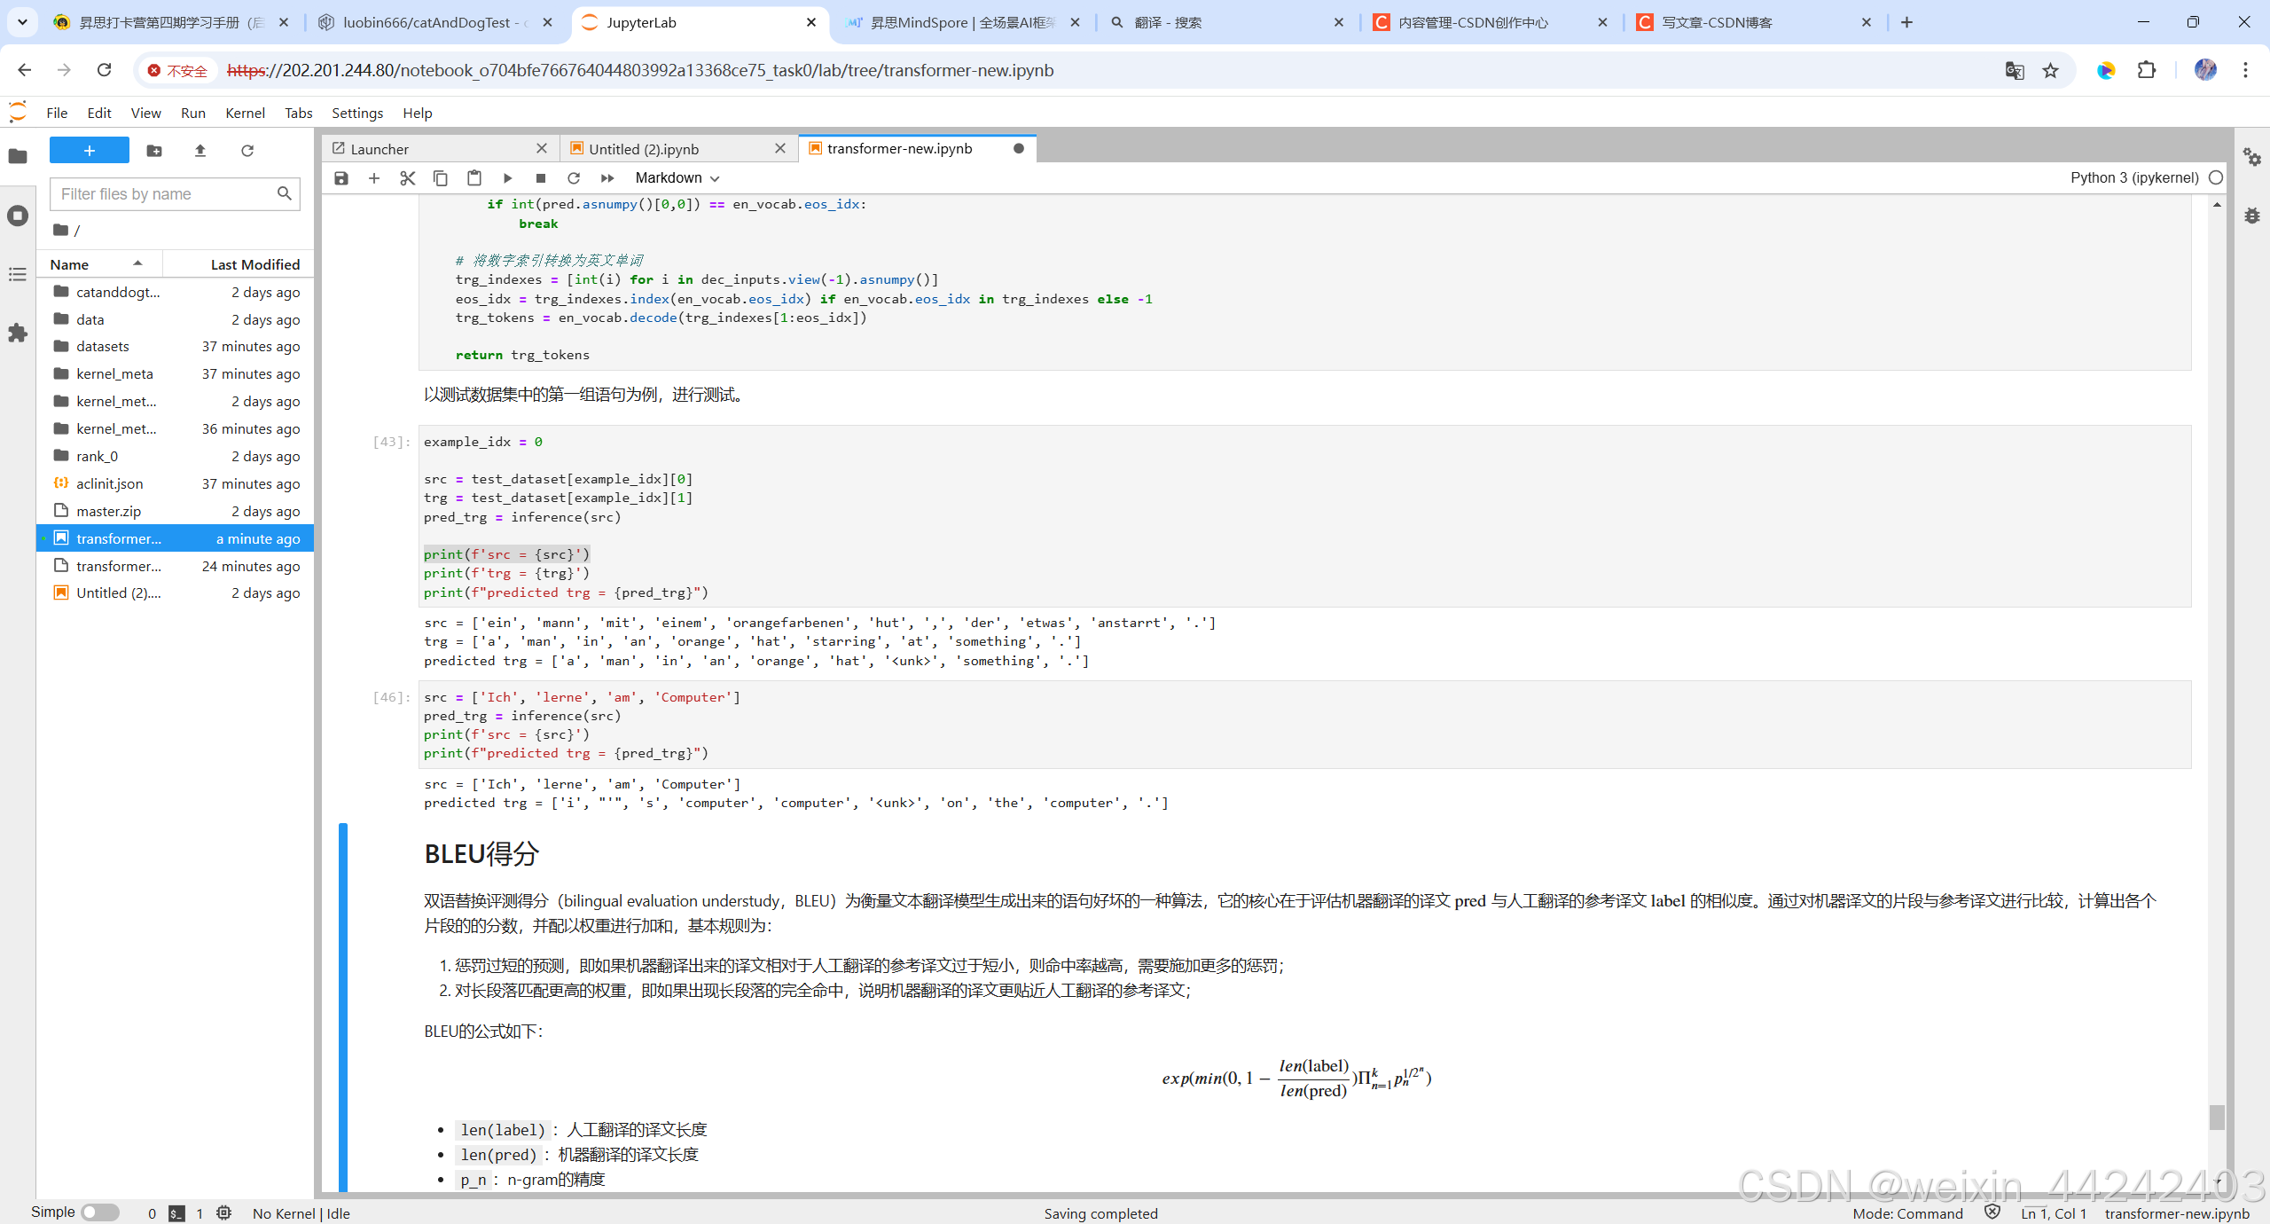Open the Extension Manager puzzle icon
Screen dimensions: 2270x1224
[18, 333]
